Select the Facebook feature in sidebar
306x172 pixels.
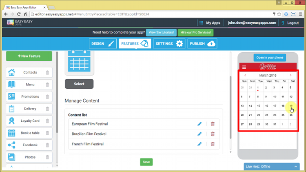[x=29, y=145]
